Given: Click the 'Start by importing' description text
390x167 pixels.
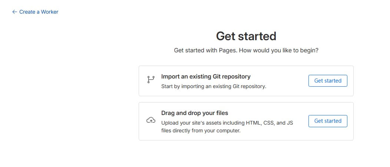Looking at the screenshot, I should (x=214, y=87).
